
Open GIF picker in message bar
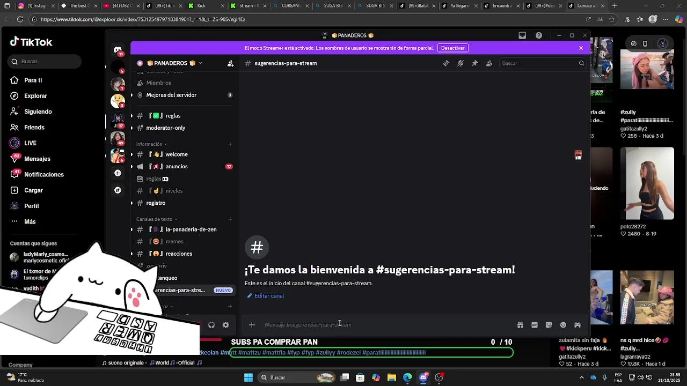[x=535, y=325]
